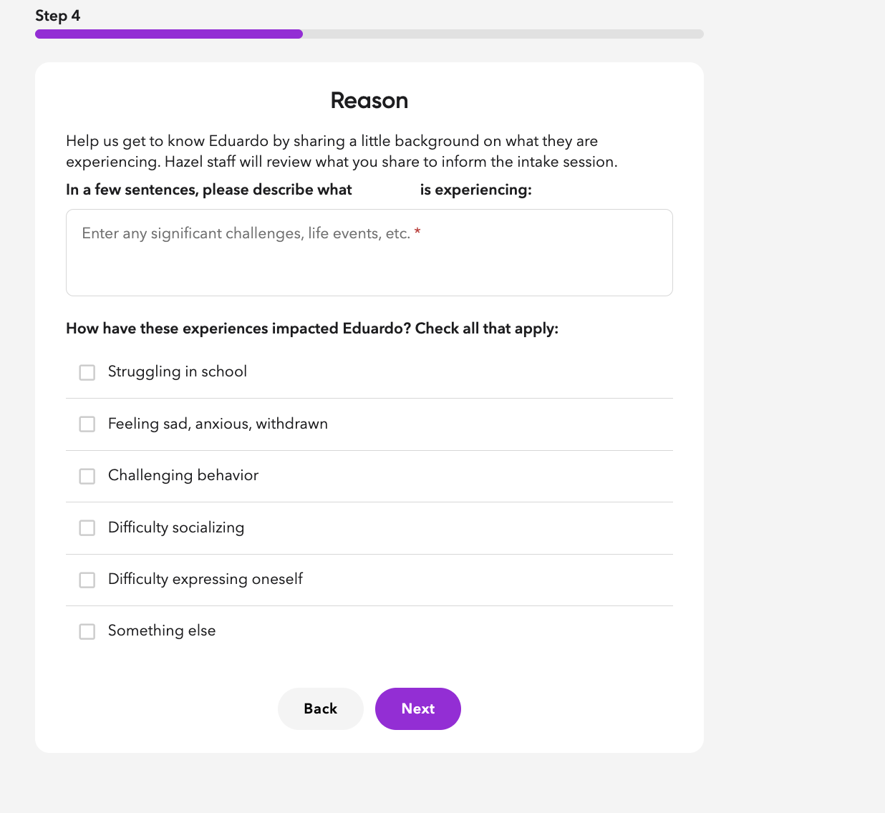Click the Reason heading

pos(369,101)
